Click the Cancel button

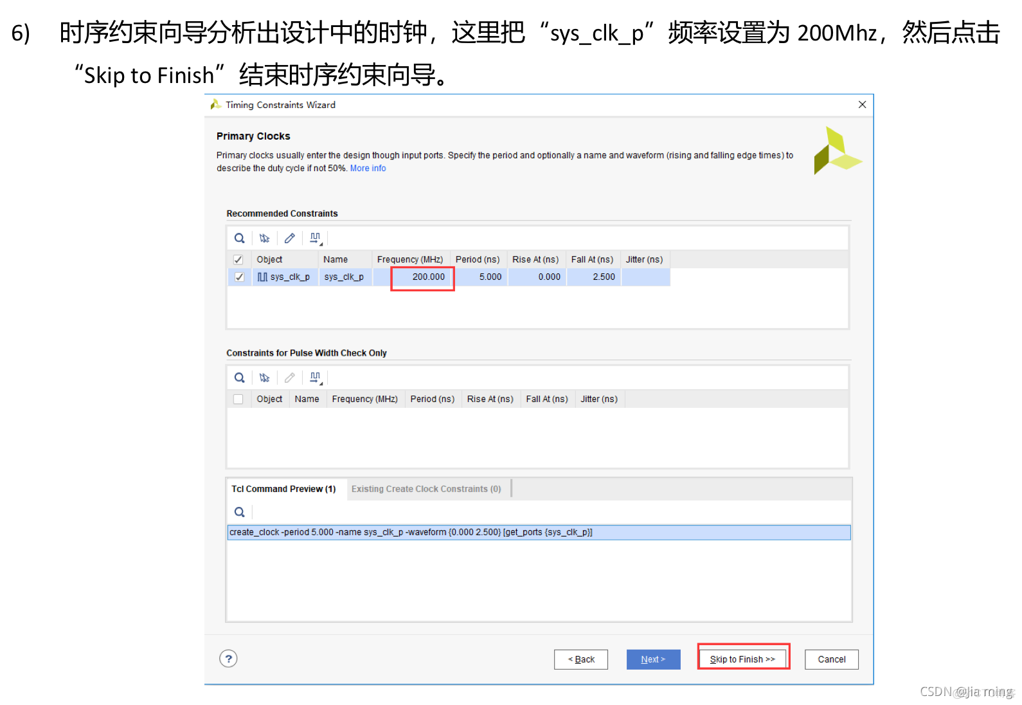click(832, 659)
